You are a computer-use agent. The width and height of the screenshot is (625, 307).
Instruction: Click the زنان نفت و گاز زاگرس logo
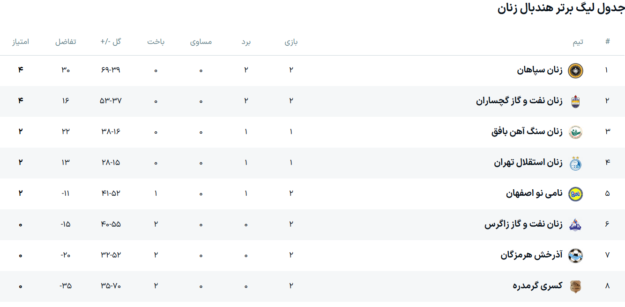point(575,225)
